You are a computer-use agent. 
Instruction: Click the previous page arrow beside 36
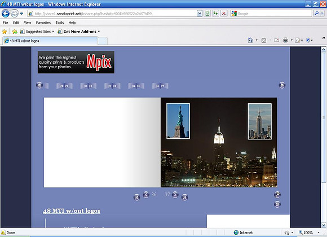tap(146, 195)
